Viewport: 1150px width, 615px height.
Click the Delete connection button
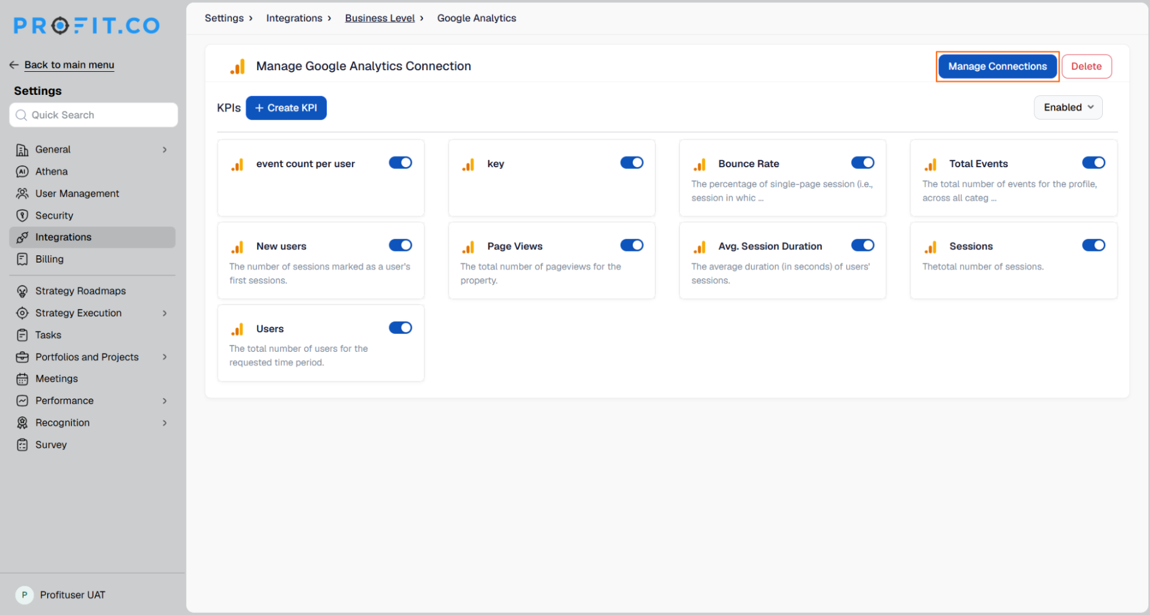pyautogui.click(x=1086, y=66)
